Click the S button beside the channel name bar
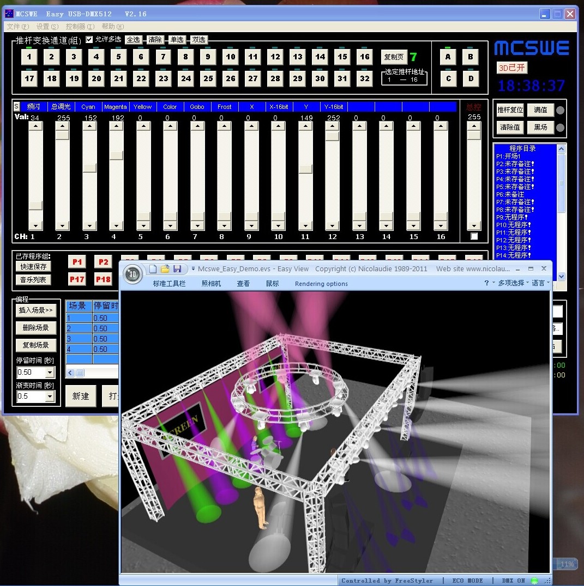The image size is (584, 586). [16, 107]
